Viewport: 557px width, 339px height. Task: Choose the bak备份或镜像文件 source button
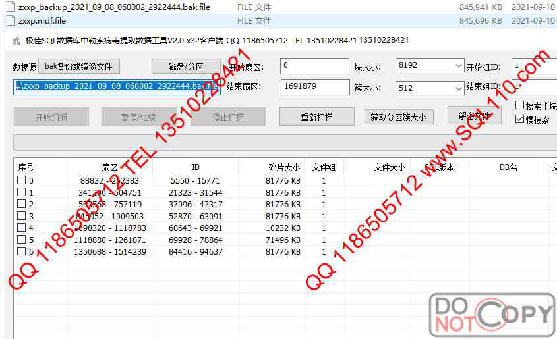79,66
